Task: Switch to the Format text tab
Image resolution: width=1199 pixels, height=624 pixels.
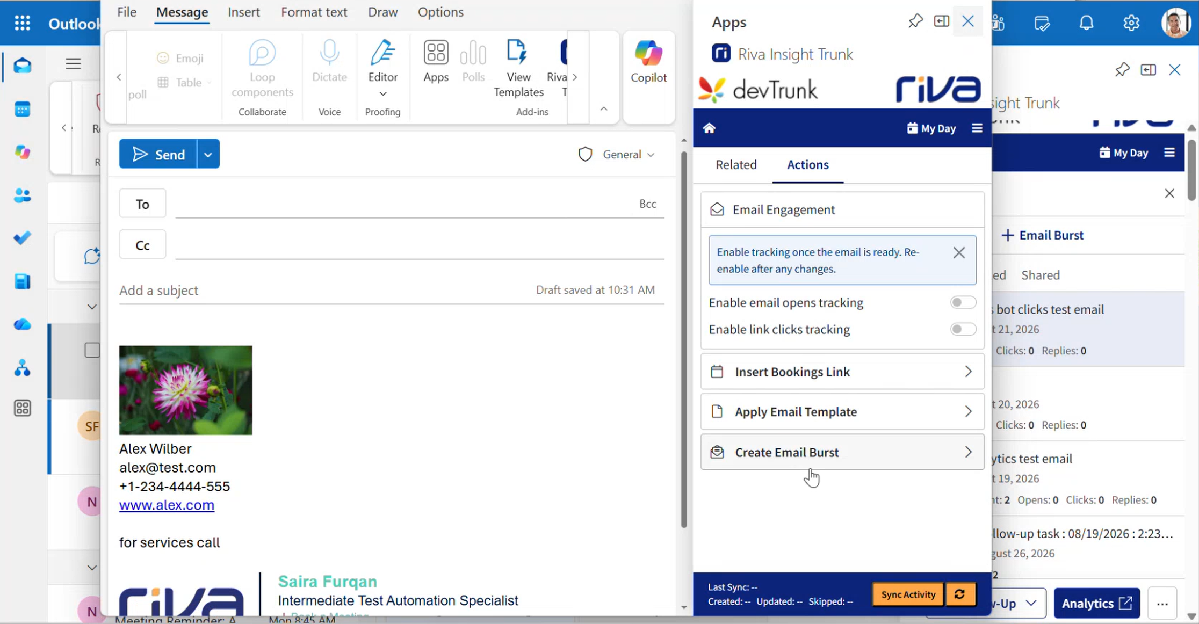Action: click(314, 12)
